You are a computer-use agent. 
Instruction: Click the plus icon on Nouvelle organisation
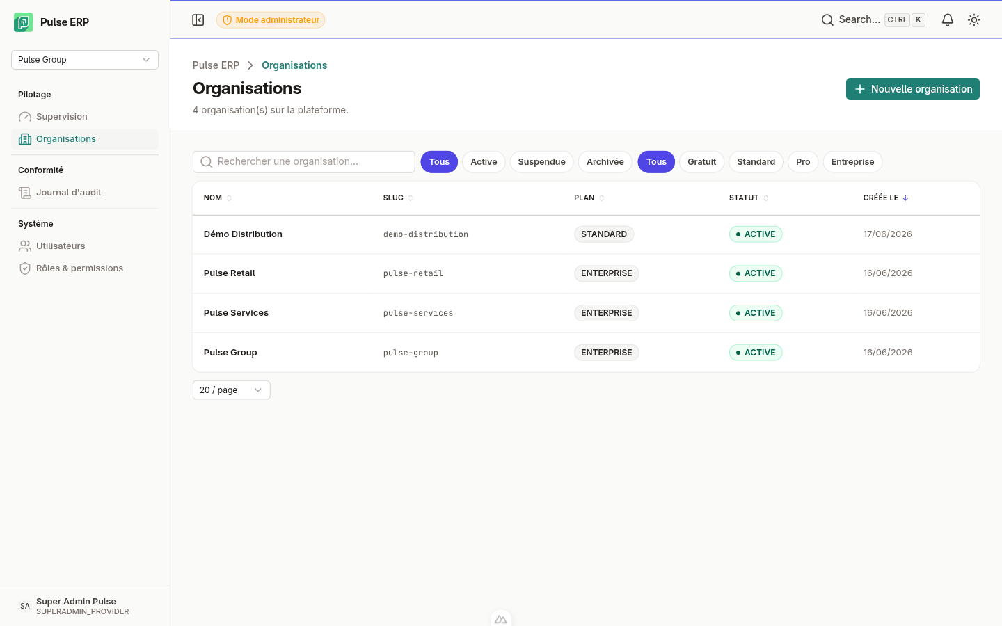coord(860,89)
